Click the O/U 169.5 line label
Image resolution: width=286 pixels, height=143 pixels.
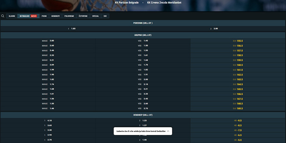tap(238, 108)
